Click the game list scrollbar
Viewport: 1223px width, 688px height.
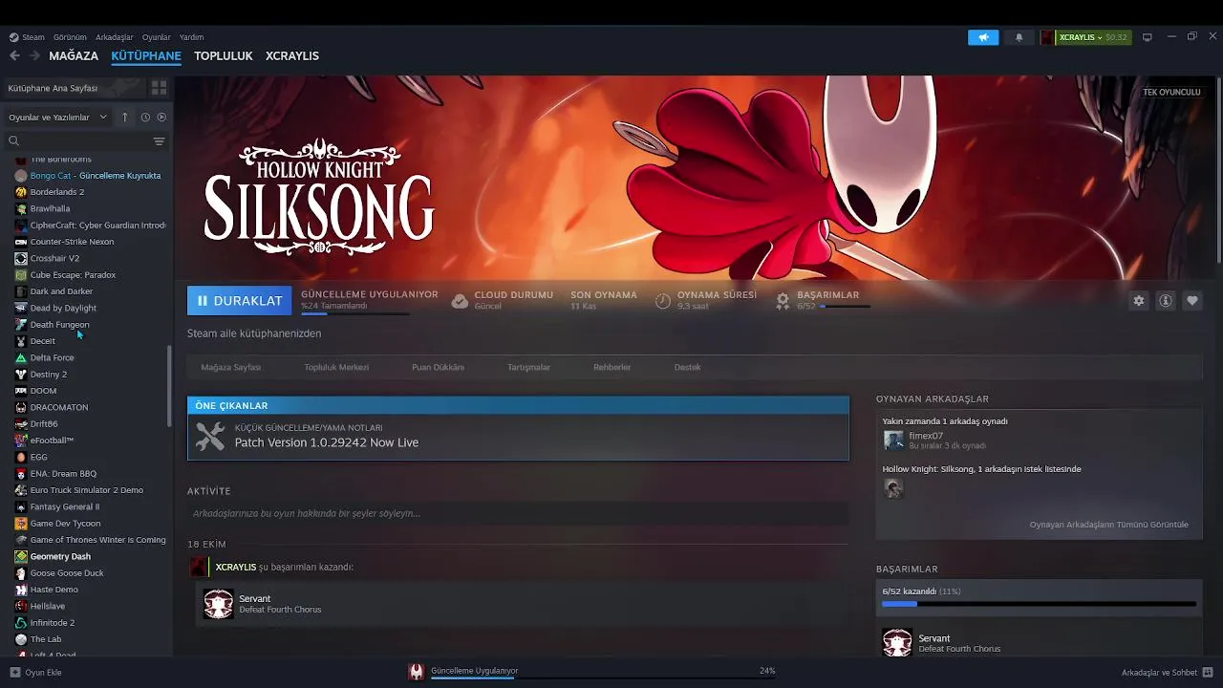tap(170, 384)
